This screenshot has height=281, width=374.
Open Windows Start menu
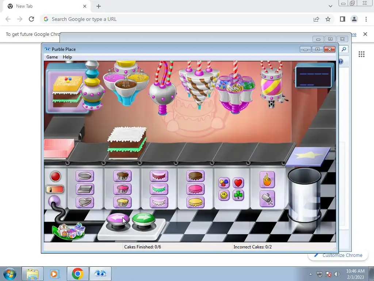10,274
